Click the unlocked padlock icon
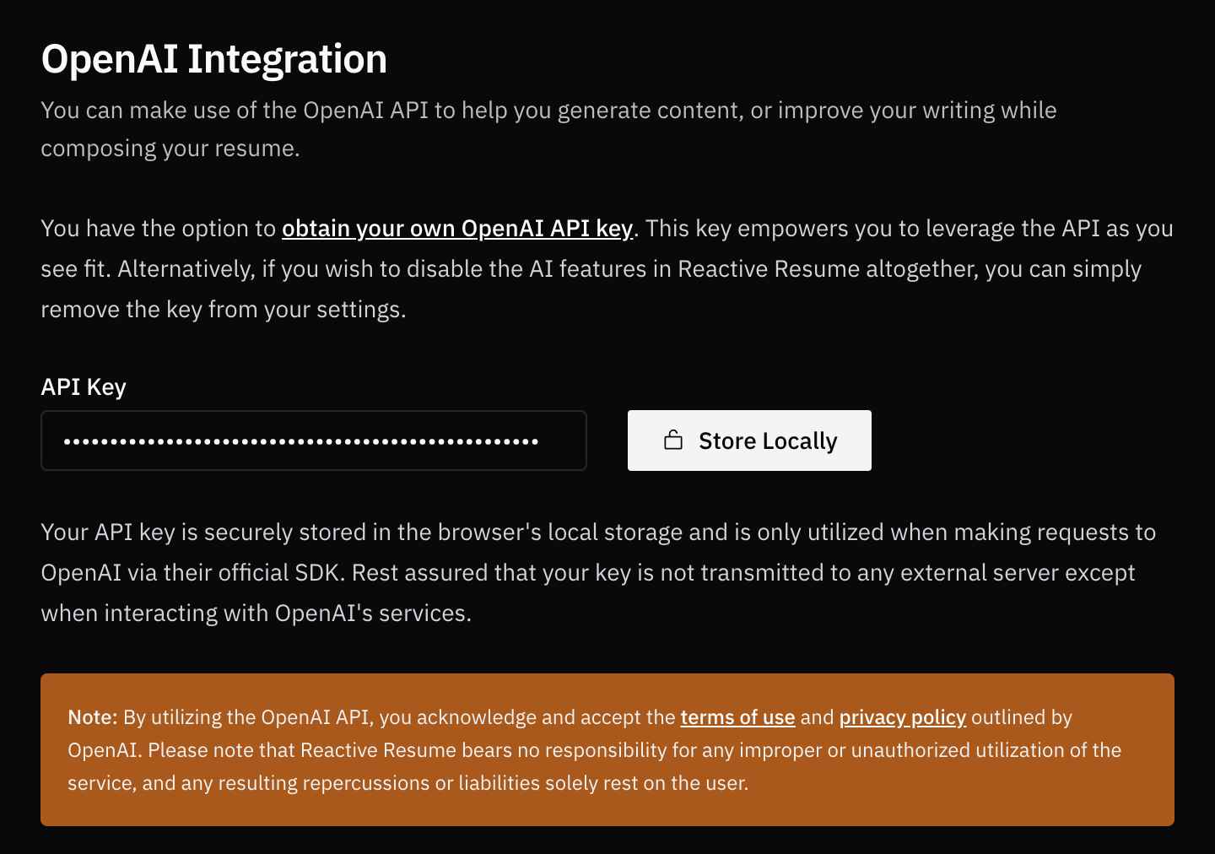 click(x=673, y=440)
